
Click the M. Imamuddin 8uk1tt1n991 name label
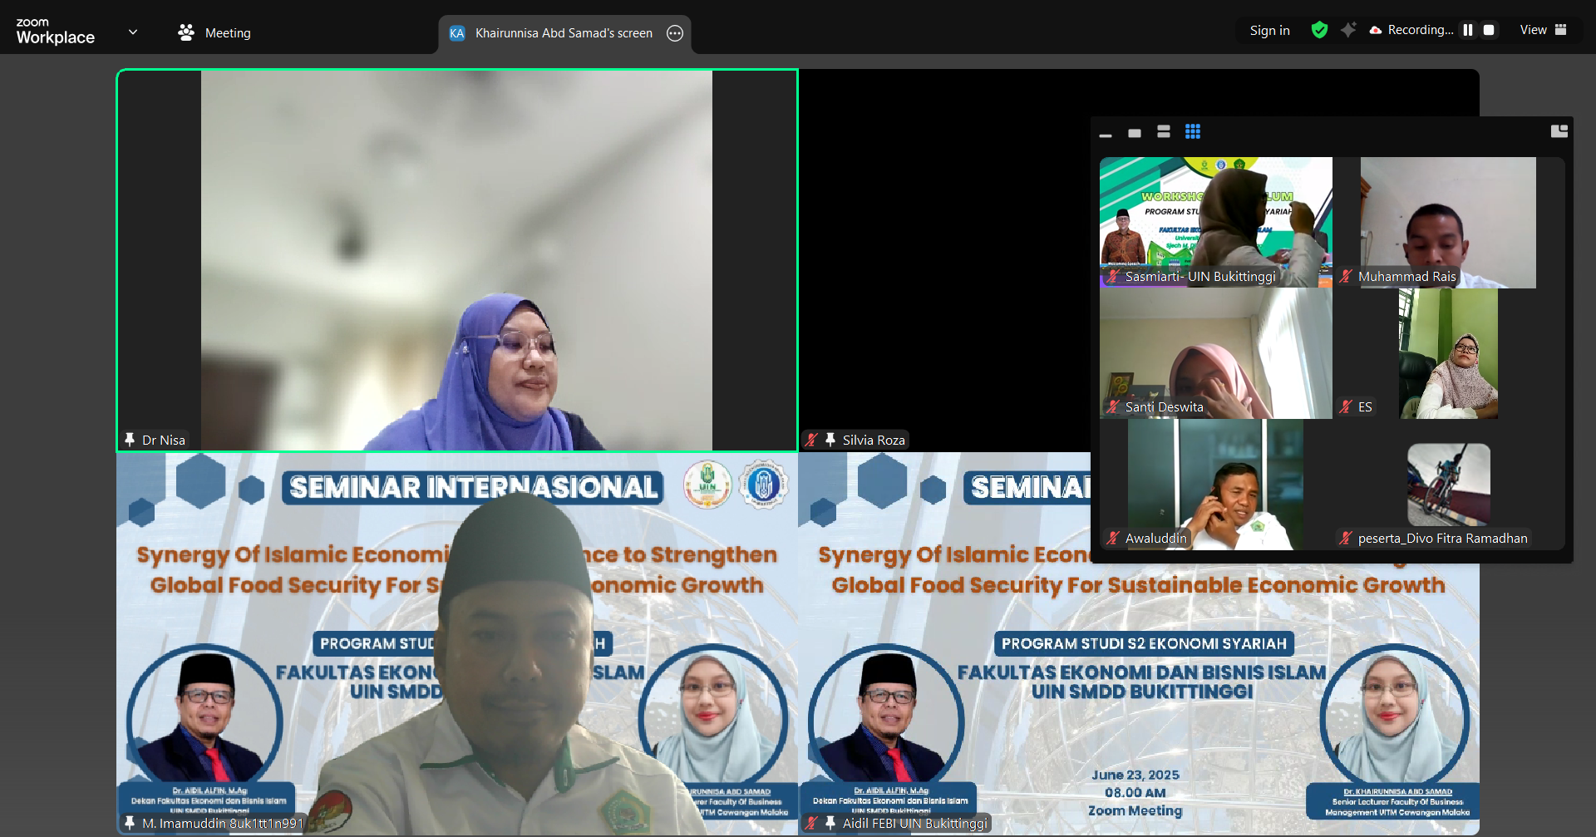(223, 824)
